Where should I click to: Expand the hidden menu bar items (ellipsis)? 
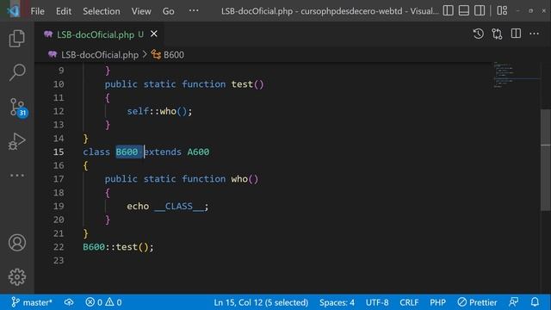coord(194,11)
